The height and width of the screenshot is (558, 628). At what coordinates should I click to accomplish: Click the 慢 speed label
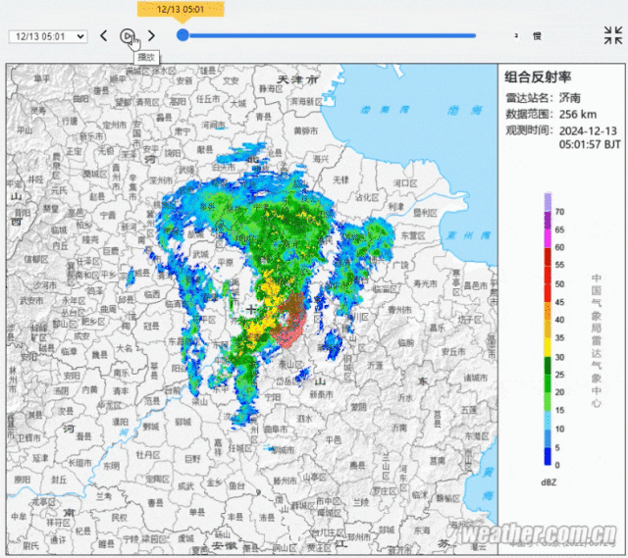537,36
